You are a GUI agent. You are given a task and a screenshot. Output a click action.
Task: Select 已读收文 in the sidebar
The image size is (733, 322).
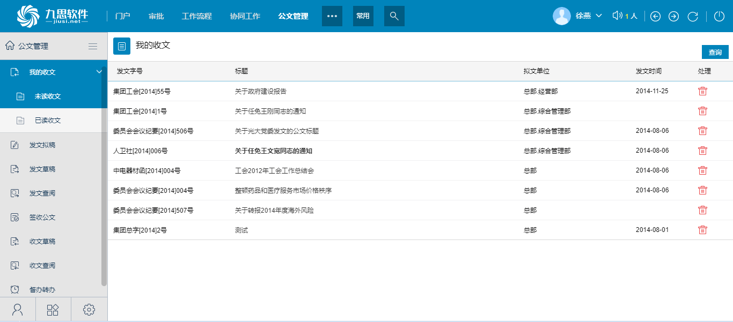(48, 121)
